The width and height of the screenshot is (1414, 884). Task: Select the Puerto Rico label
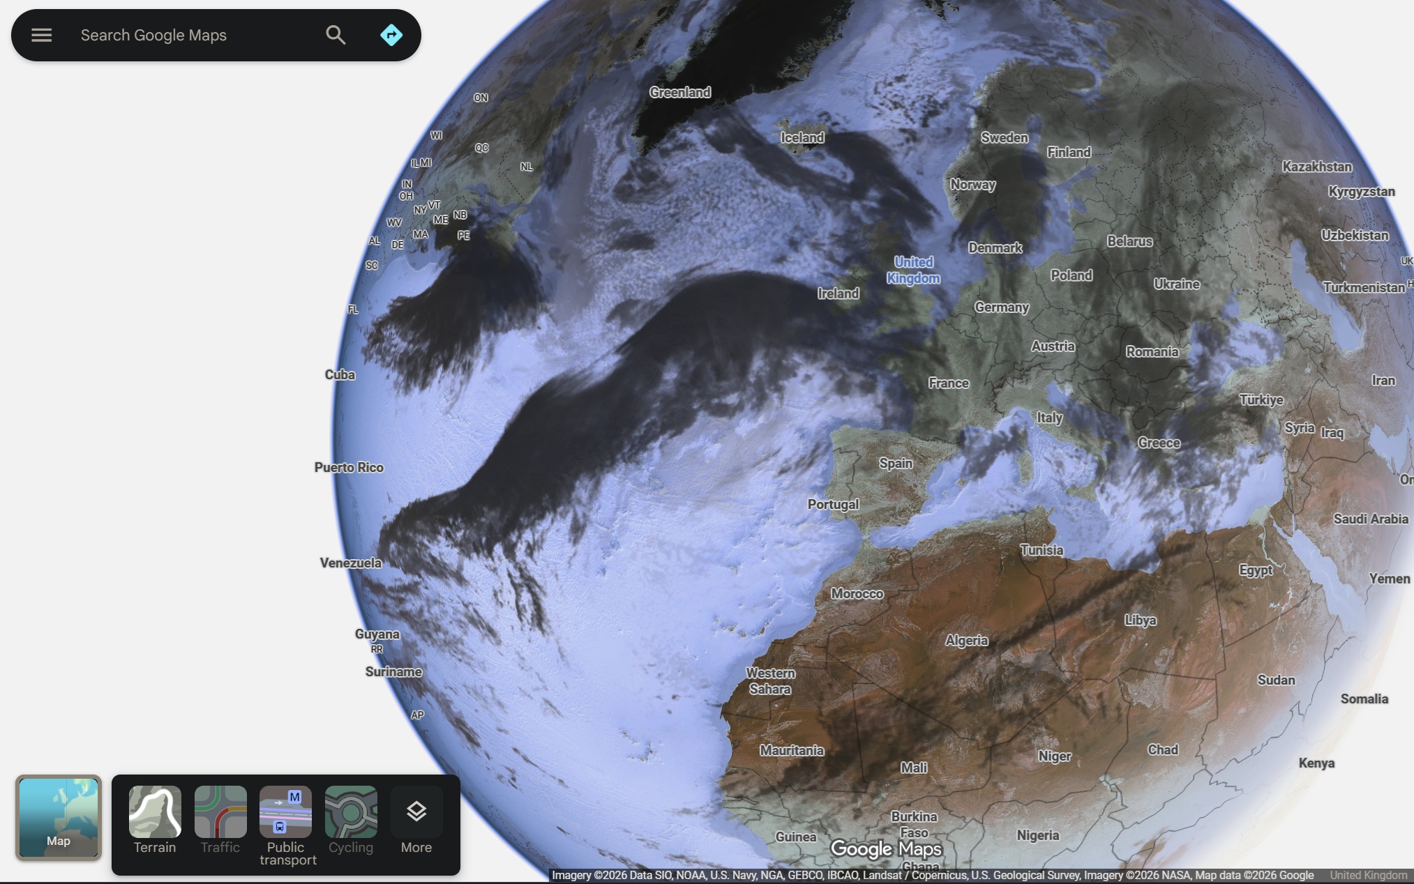349,467
